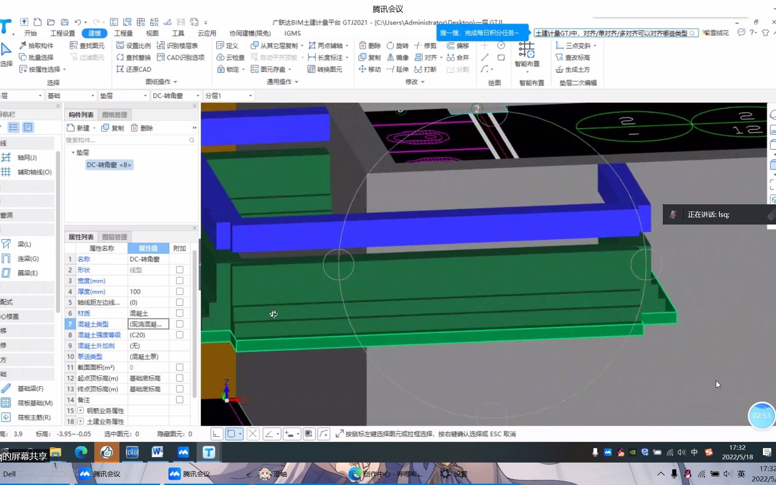Click 查找替换 find and replace
776x485 pixels.
tap(134, 57)
